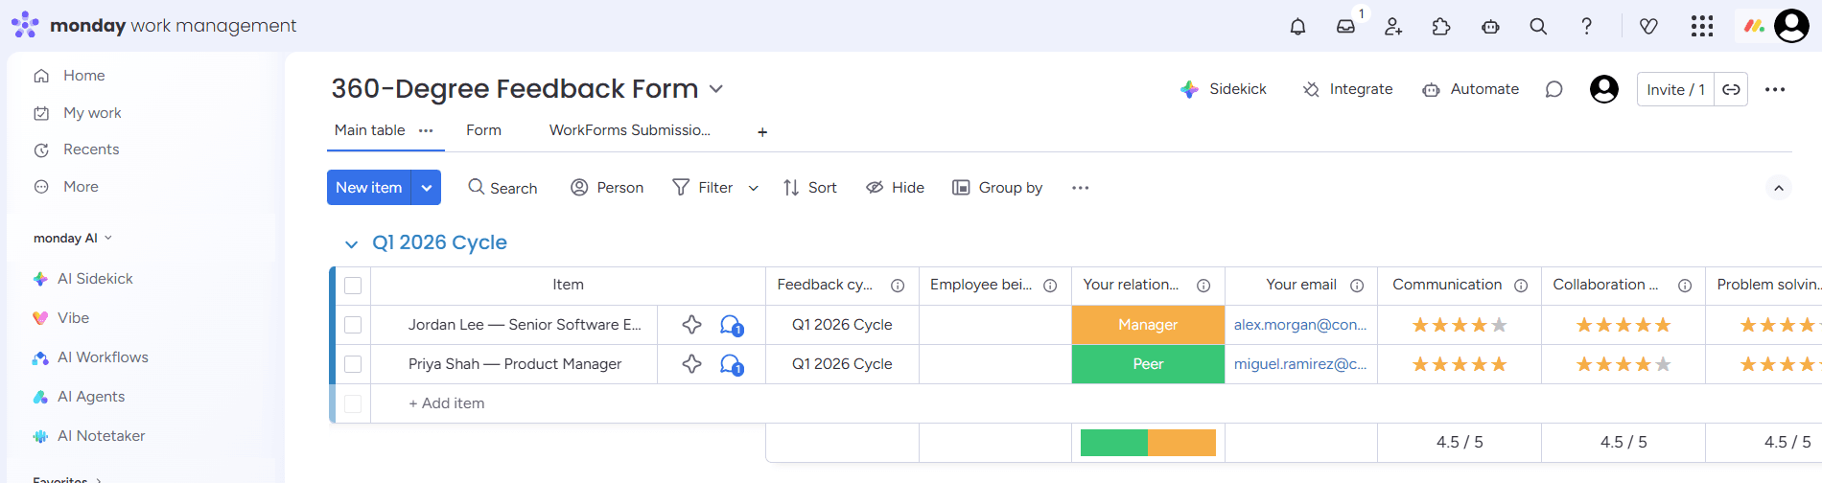Image resolution: width=1822 pixels, height=483 pixels.
Task: Click the help question mark icon
Action: (1586, 27)
